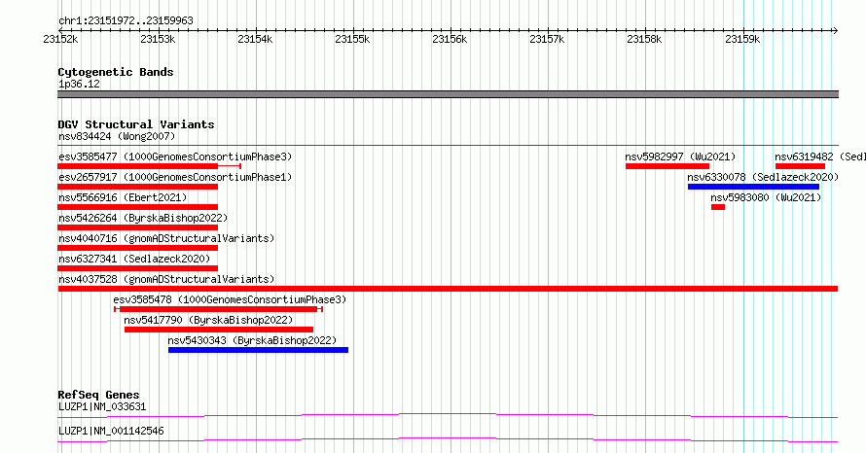Select the esv3585478 variant label

[x=230, y=299]
